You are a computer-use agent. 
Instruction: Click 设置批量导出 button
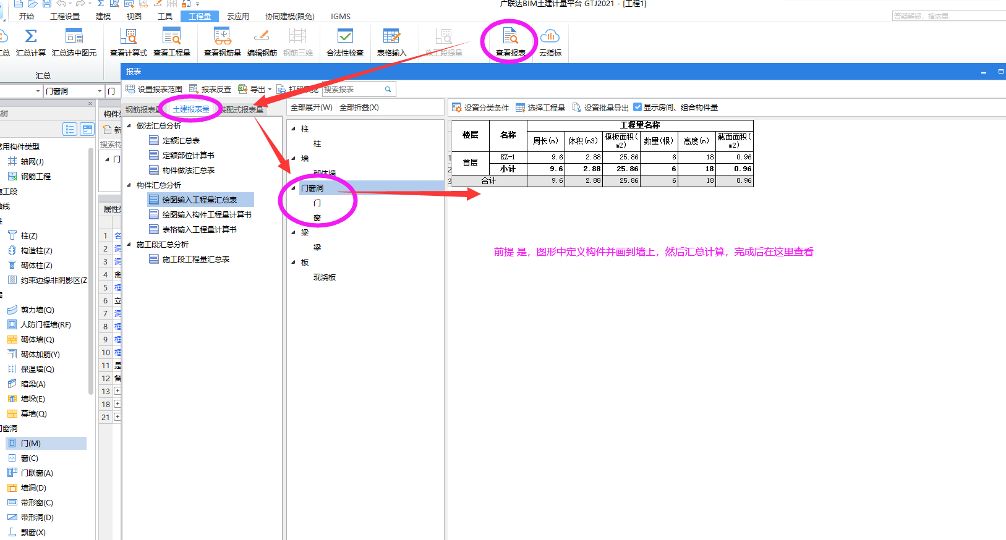[x=600, y=108]
